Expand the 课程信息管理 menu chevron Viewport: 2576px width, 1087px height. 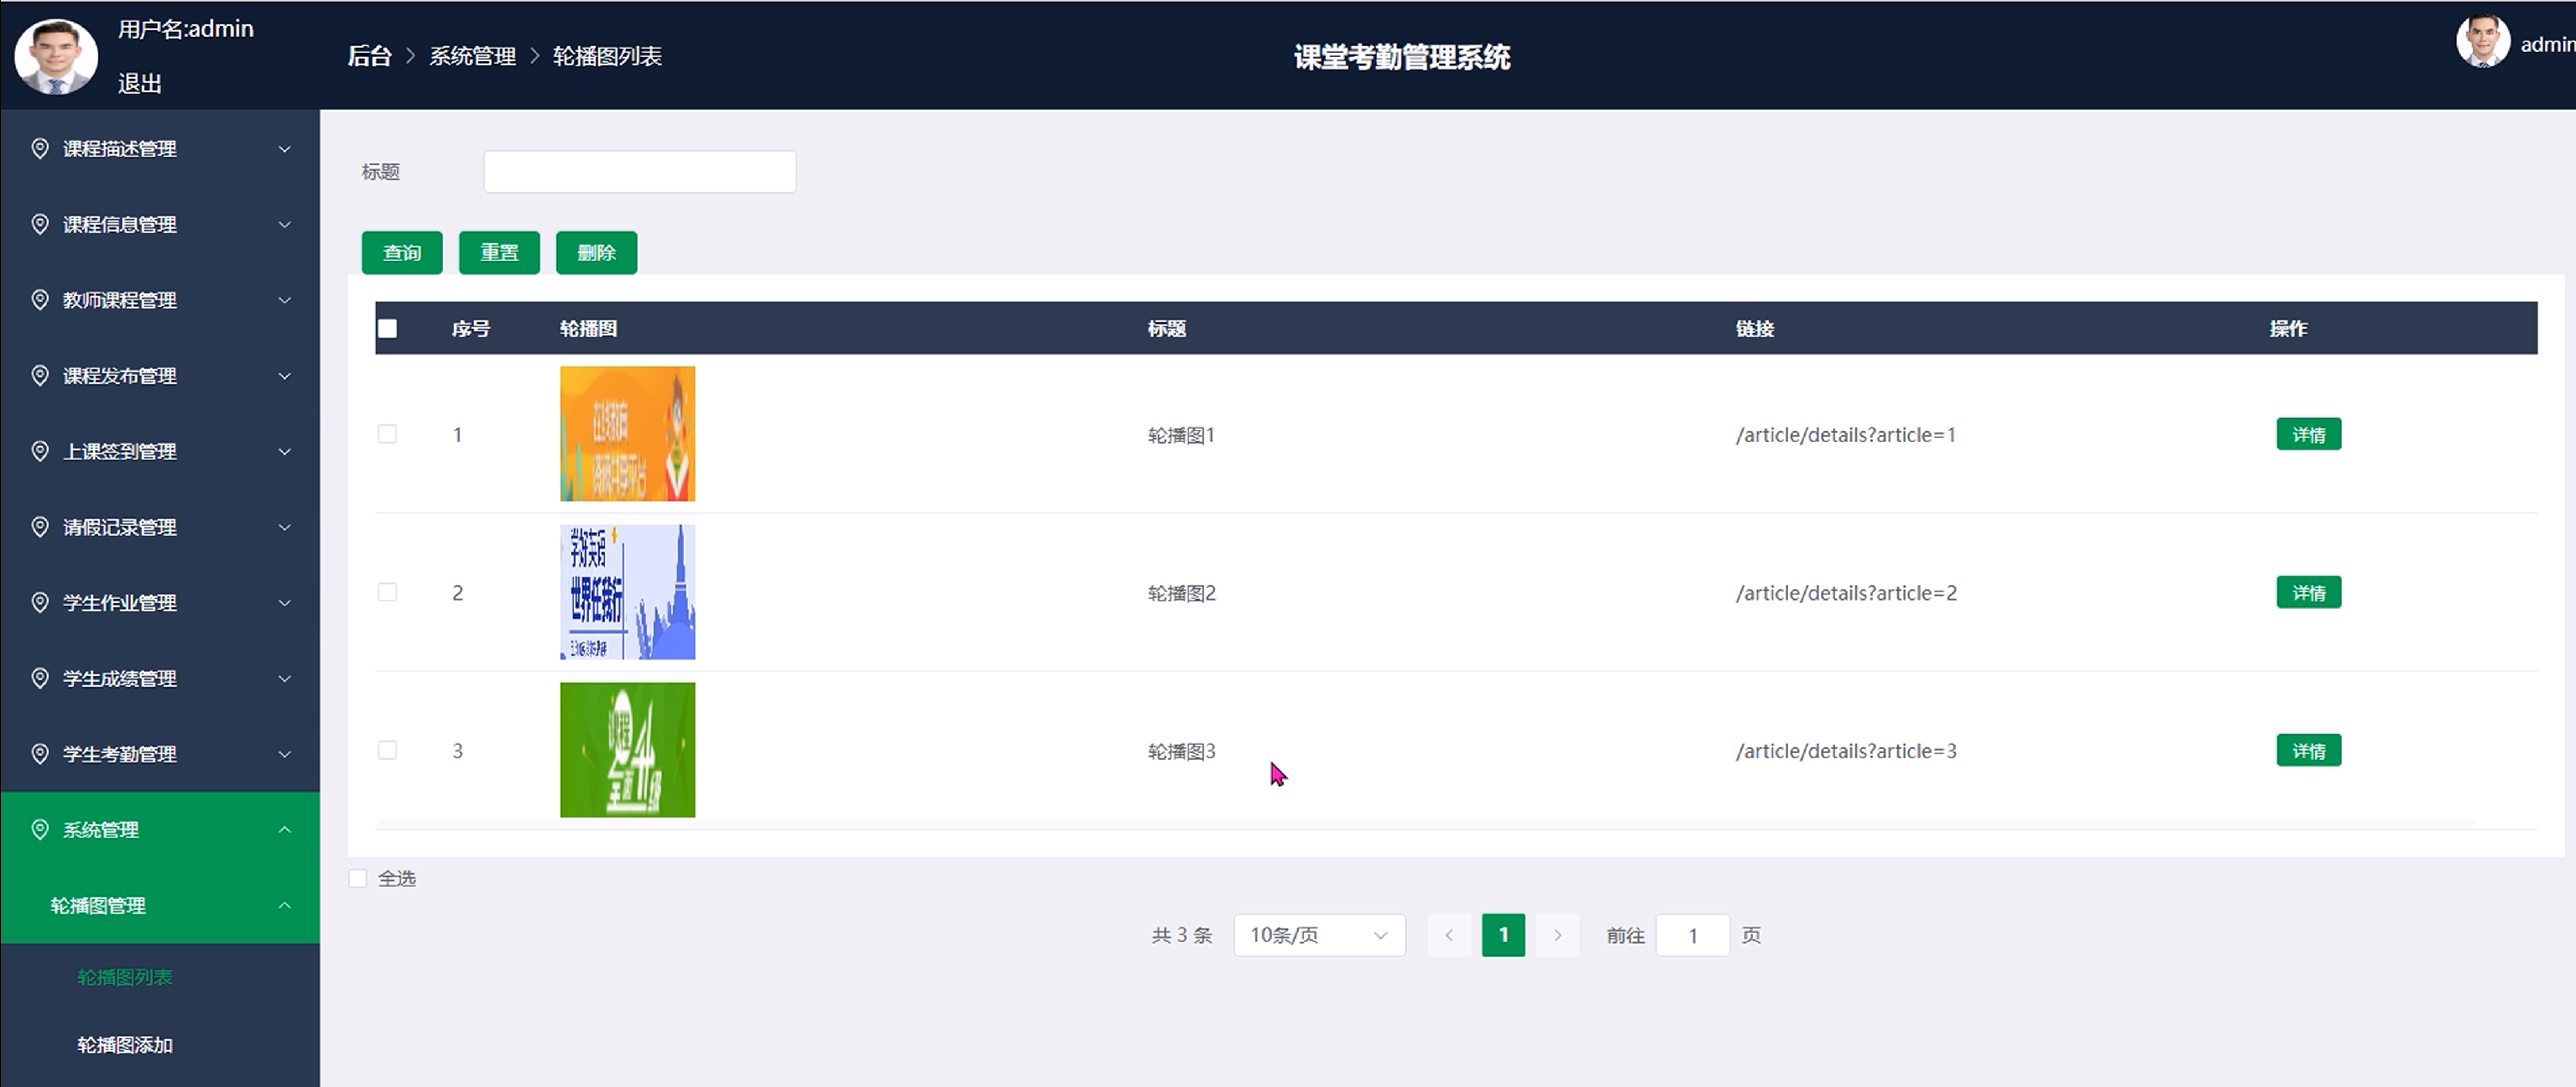coord(284,225)
